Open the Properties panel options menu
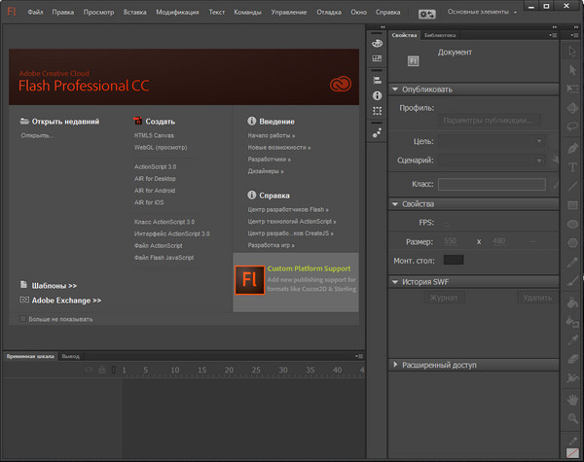The height and width of the screenshot is (462, 584). 553,35
